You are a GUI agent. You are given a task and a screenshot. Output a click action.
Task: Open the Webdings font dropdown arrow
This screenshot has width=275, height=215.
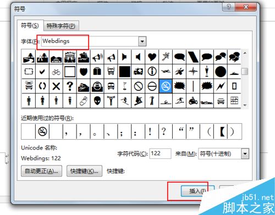pos(142,41)
